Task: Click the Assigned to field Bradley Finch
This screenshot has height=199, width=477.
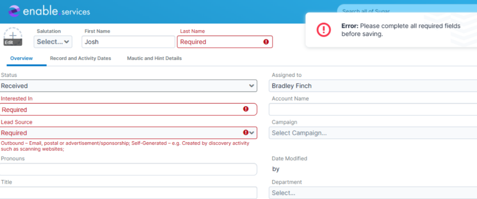Action: point(373,86)
